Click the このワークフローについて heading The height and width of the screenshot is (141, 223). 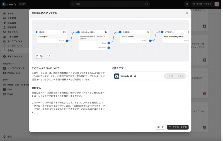pos(45,68)
